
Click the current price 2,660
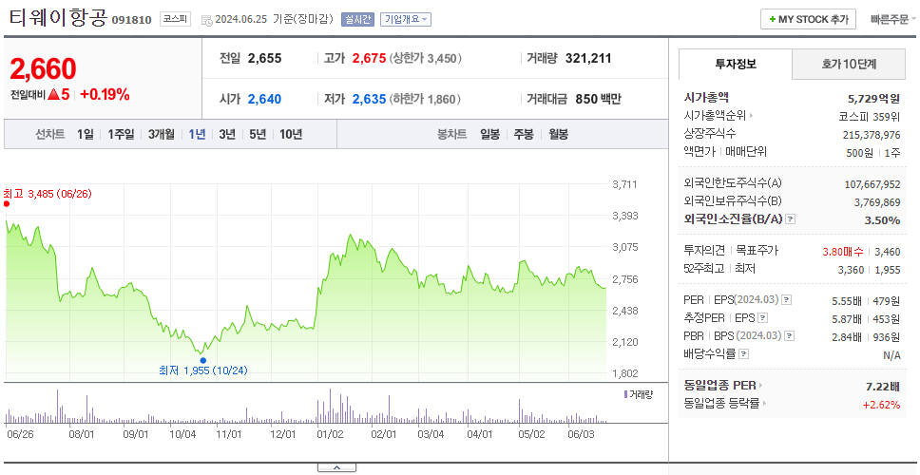pyautogui.click(x=43, y=69)
